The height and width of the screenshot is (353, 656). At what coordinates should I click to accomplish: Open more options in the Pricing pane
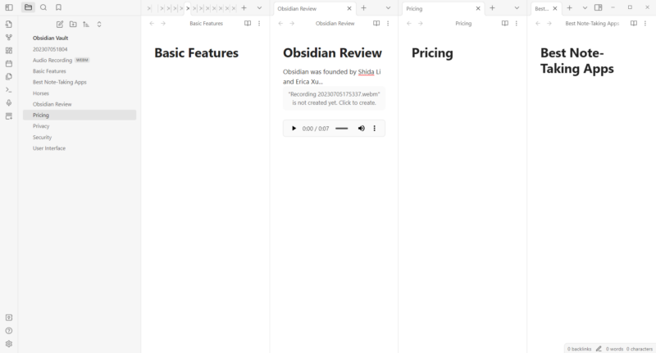pyautogui.click(x=517, y=24)
